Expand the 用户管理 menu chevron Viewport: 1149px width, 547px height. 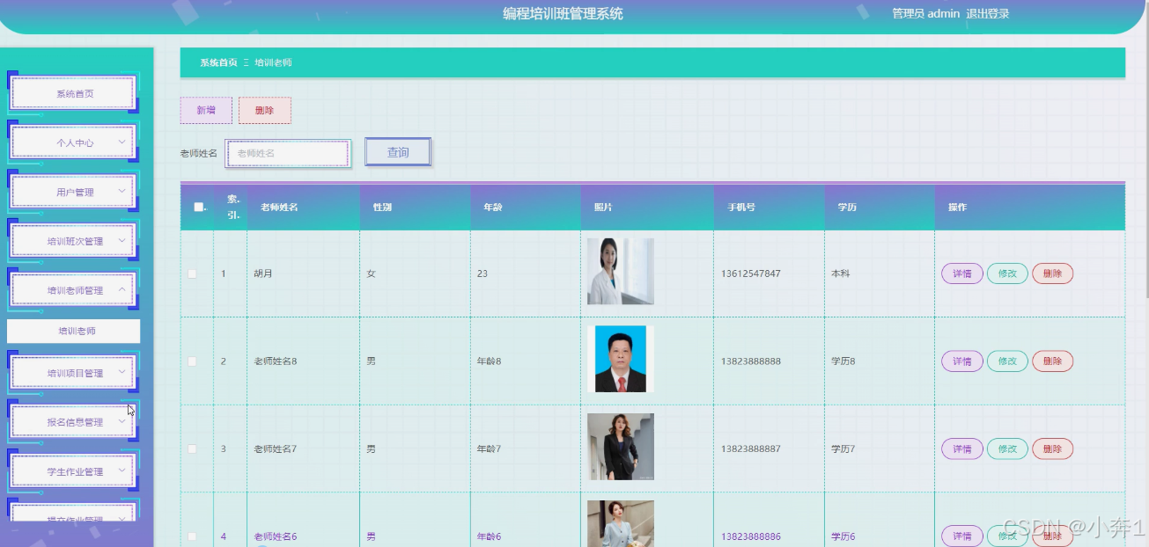(x=122, y=191)
